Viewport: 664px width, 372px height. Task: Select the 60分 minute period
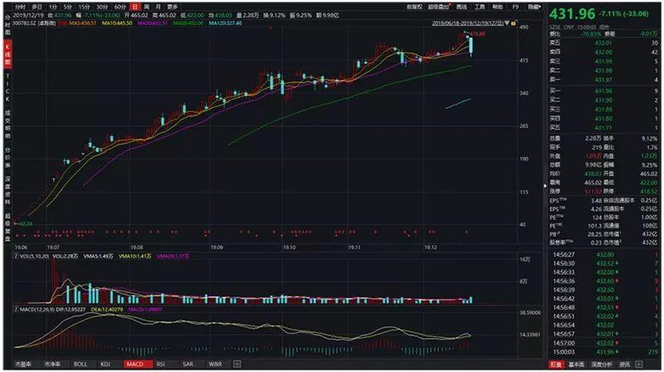pyautogui.click(x=120, y=7)
